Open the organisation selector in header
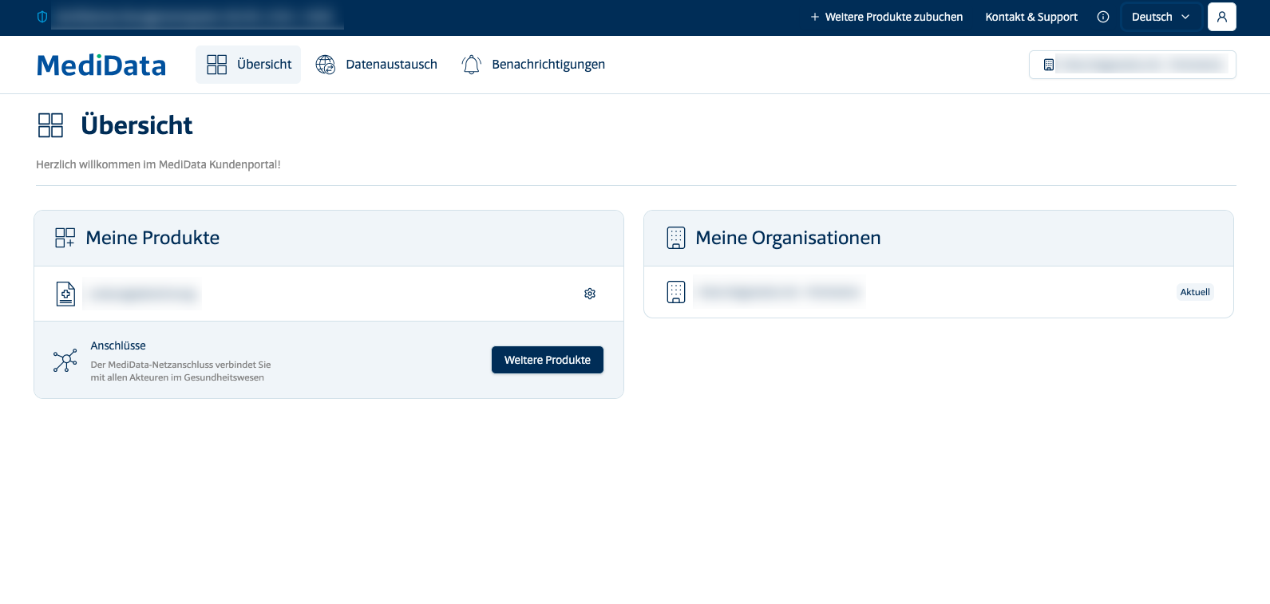1270x604 pixels. pyautogui.click(x=1133, y=65)
